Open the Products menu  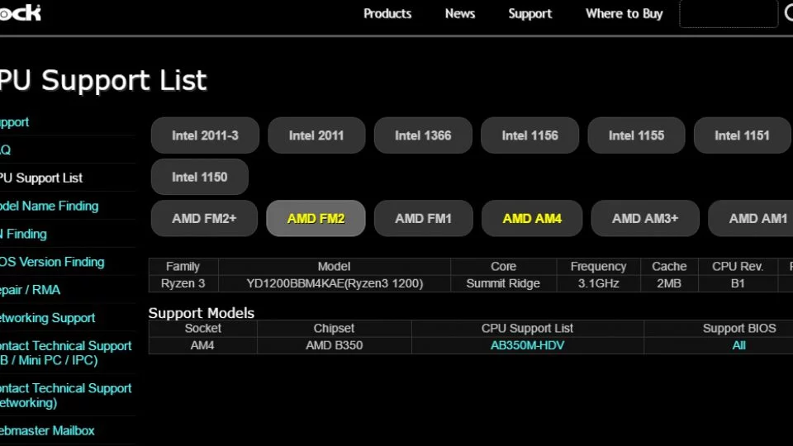[x=387, y=14]
